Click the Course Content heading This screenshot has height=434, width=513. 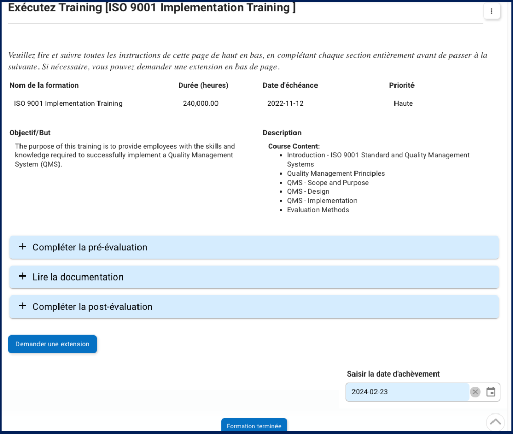click(294, 146)
